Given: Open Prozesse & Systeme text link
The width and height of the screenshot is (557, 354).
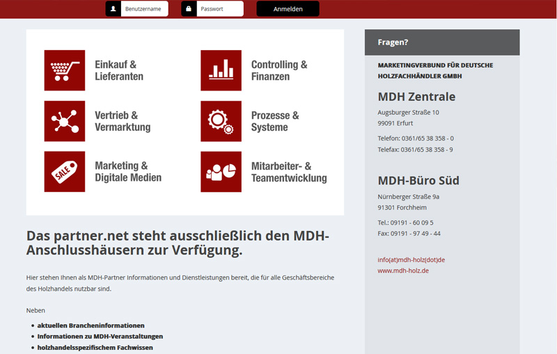Looking at the screenshot, I should (275, 121).
